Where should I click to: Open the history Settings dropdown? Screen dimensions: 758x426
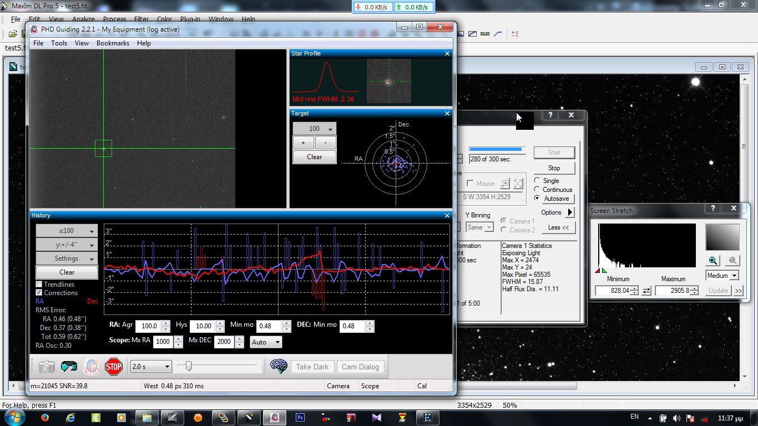(x=67, y=258)
